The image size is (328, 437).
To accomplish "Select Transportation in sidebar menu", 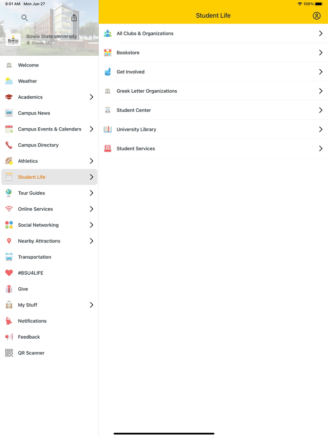I will [34, 257].
